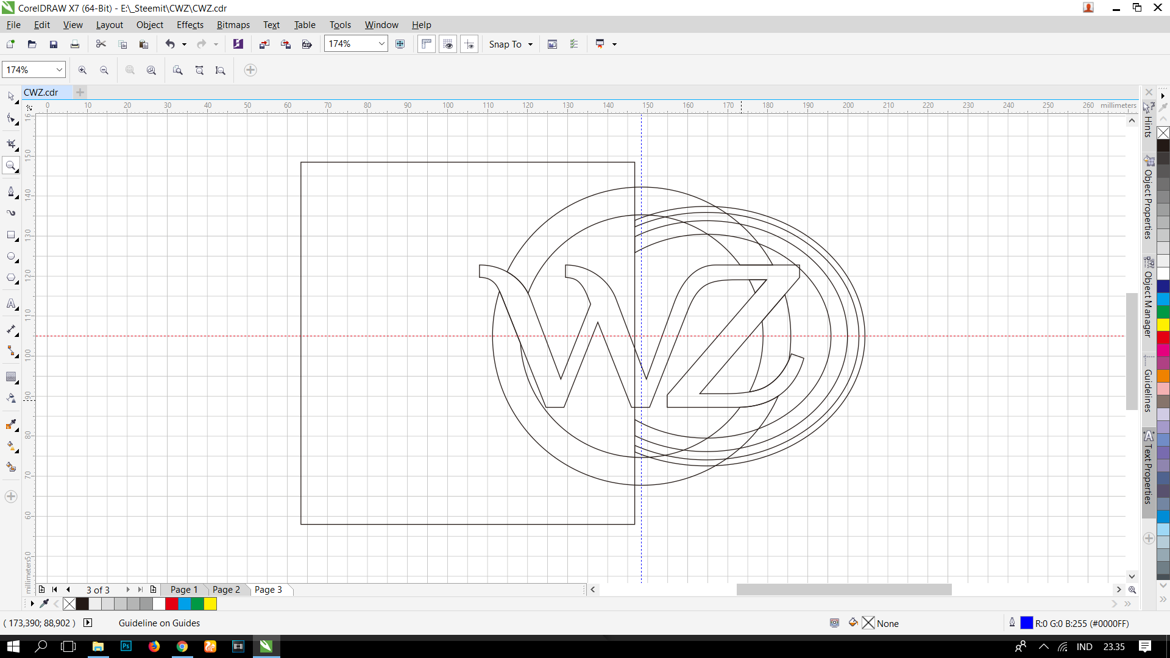Open the zoom level combo box
The height and width of the screenshot is (658, 1170).
[x=380, y=43]
